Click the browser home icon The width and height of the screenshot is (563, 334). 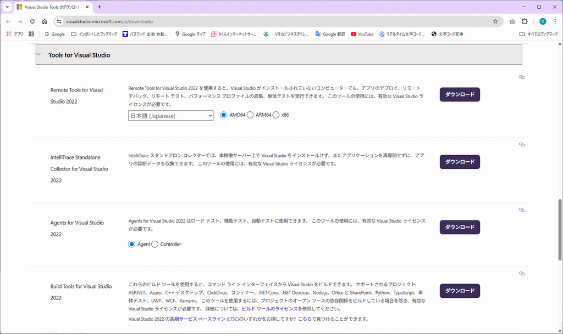(x=45, y=21)
